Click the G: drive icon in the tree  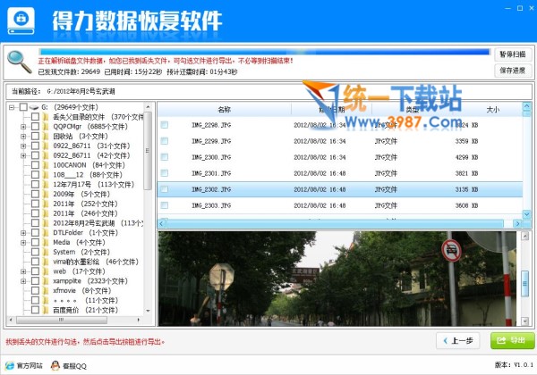pos(33,107)
